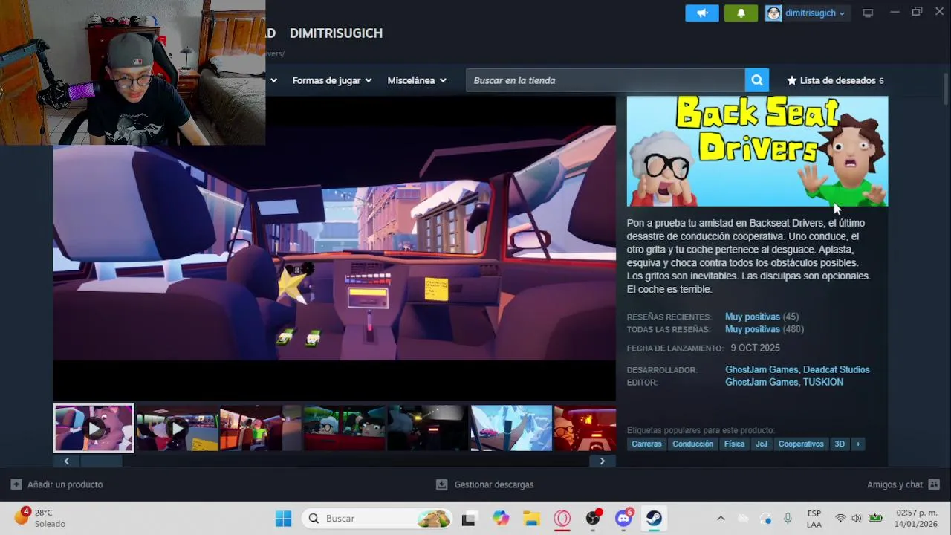Viewport: 951px width, 535px height.
Task: Select fifth dark night thumbnail
Action: click(x=428, y=428)
